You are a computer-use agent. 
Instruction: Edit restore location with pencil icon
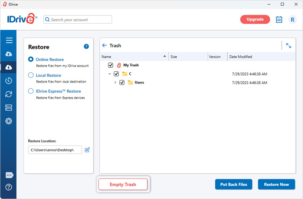tap(87, 150)
